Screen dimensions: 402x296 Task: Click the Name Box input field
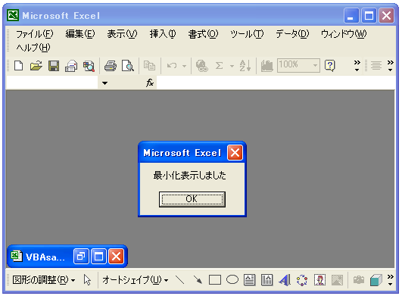[52, 83]
